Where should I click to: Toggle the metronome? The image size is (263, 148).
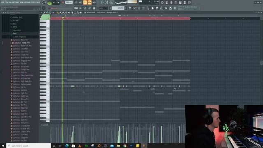tap(76, 2)
